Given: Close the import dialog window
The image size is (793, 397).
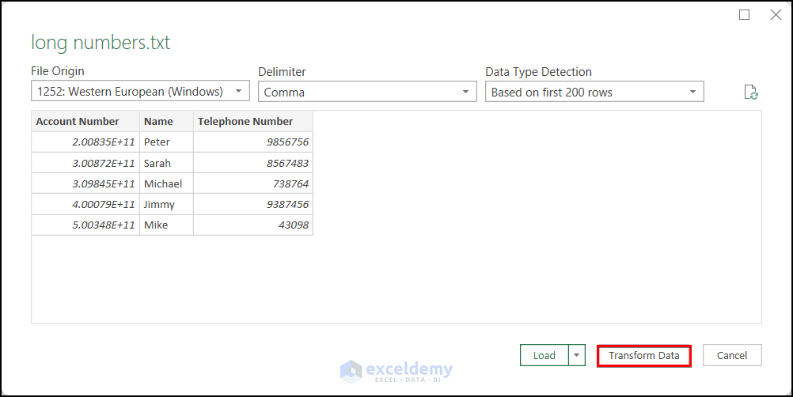Looking at the screenshot, I should (x=776, y=15).
